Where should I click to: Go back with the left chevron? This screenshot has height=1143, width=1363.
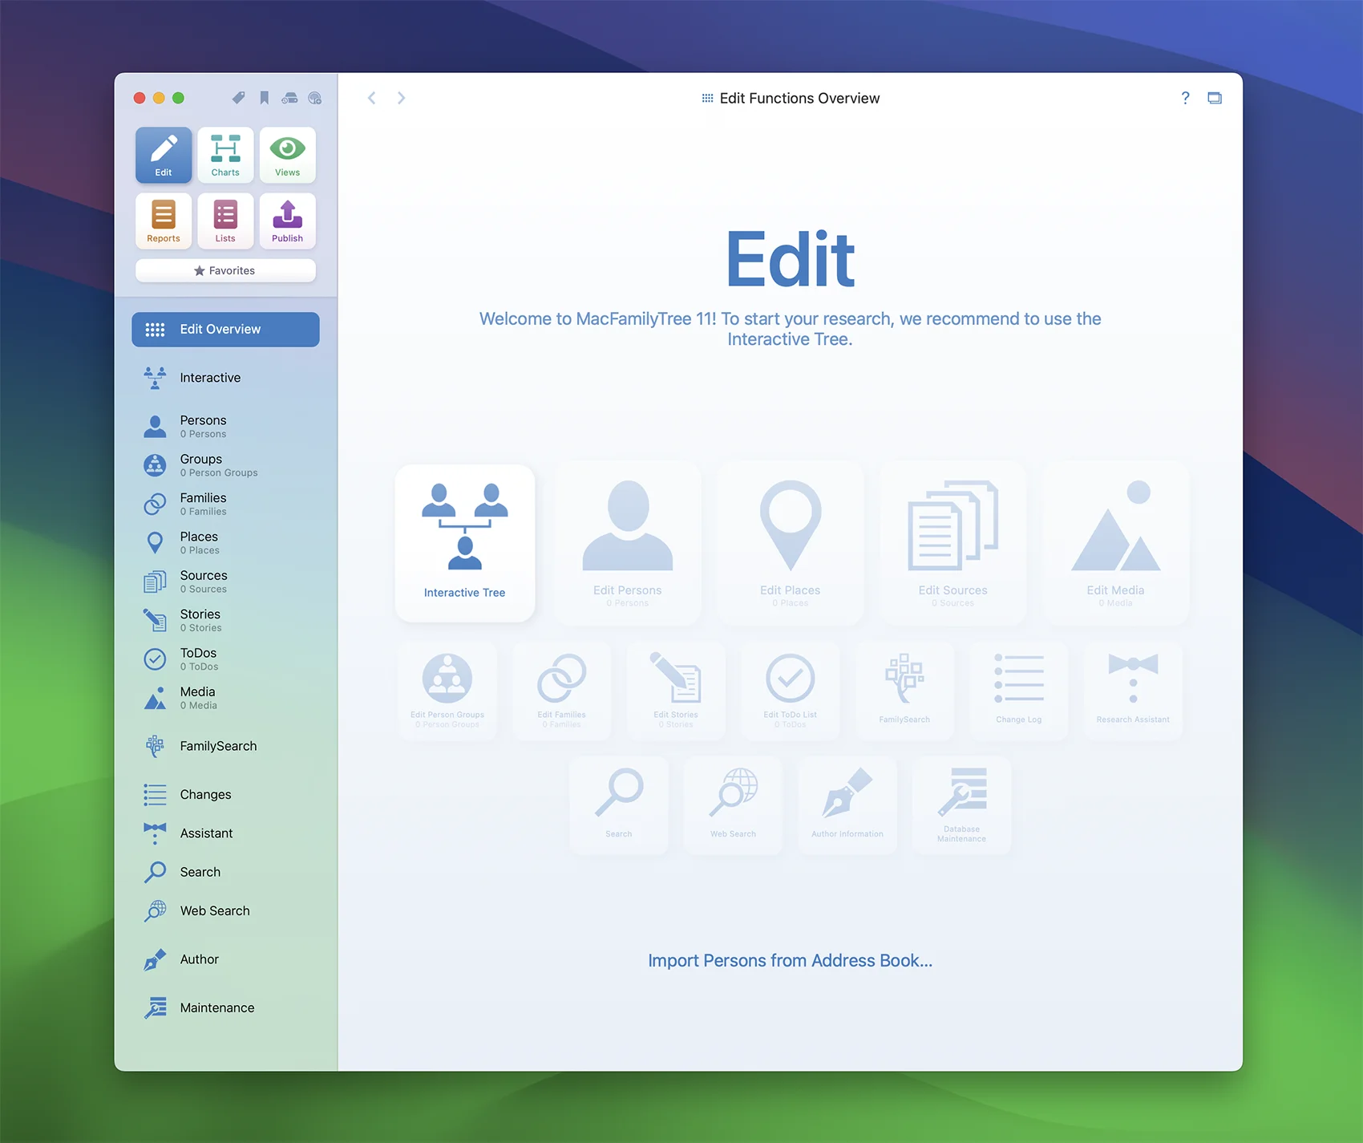pyautogui.click(x=371, y=98)
